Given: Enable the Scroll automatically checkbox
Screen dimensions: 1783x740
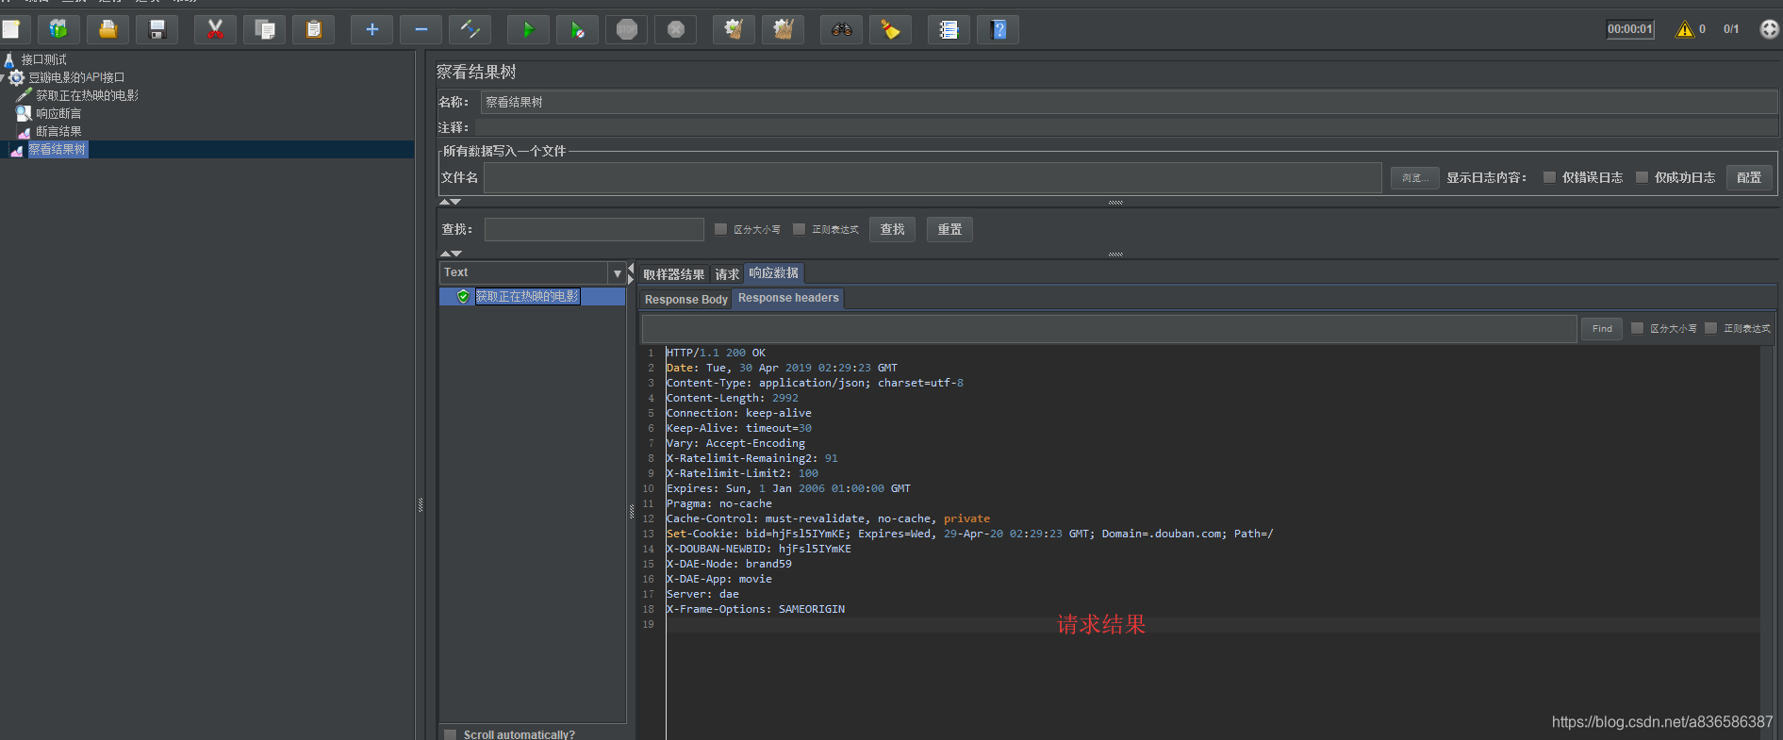Looking at the screenshot, I should pos(451,734).
